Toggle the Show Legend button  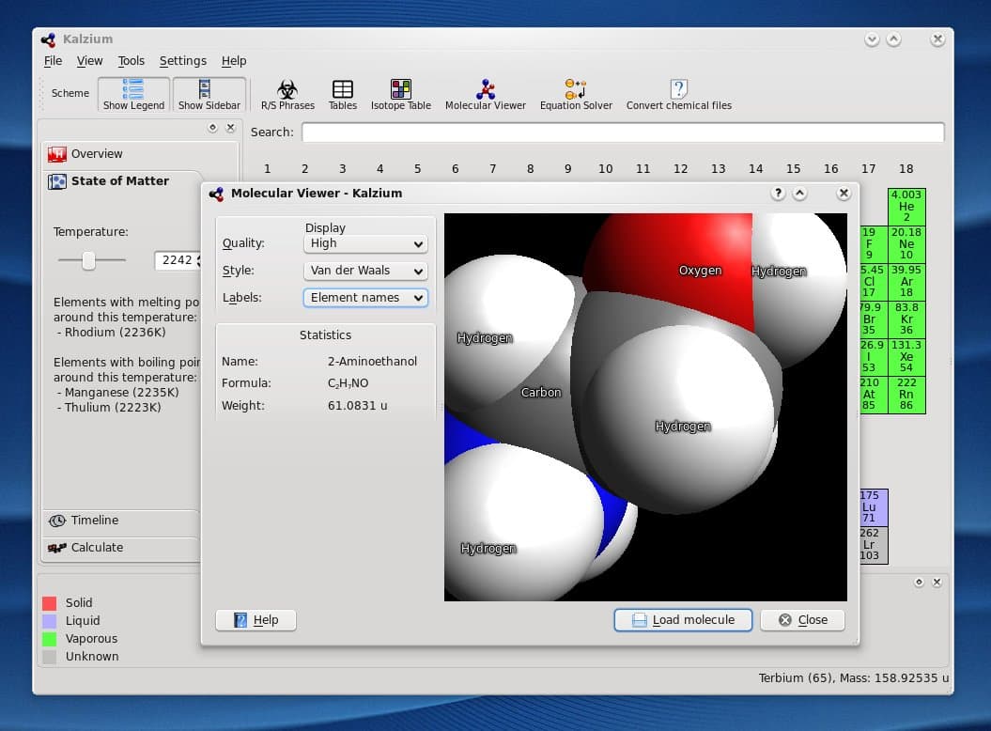[x=133, y=94]
